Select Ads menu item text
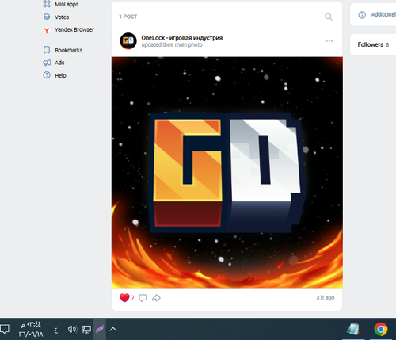This screenshot has height=340, width=396. click(x=59, y=63)
